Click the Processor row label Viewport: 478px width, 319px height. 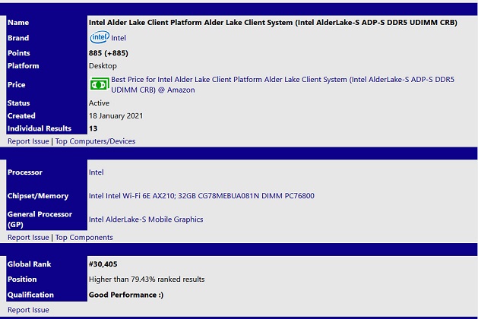pyautogui.click(x=25, y=172)
